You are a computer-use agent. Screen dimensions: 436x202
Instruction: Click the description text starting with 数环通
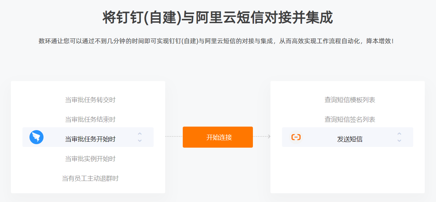(216, 41)
